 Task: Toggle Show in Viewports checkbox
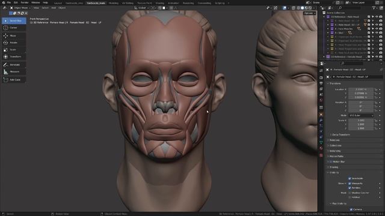pyautogui.click(x=350, y=184)
